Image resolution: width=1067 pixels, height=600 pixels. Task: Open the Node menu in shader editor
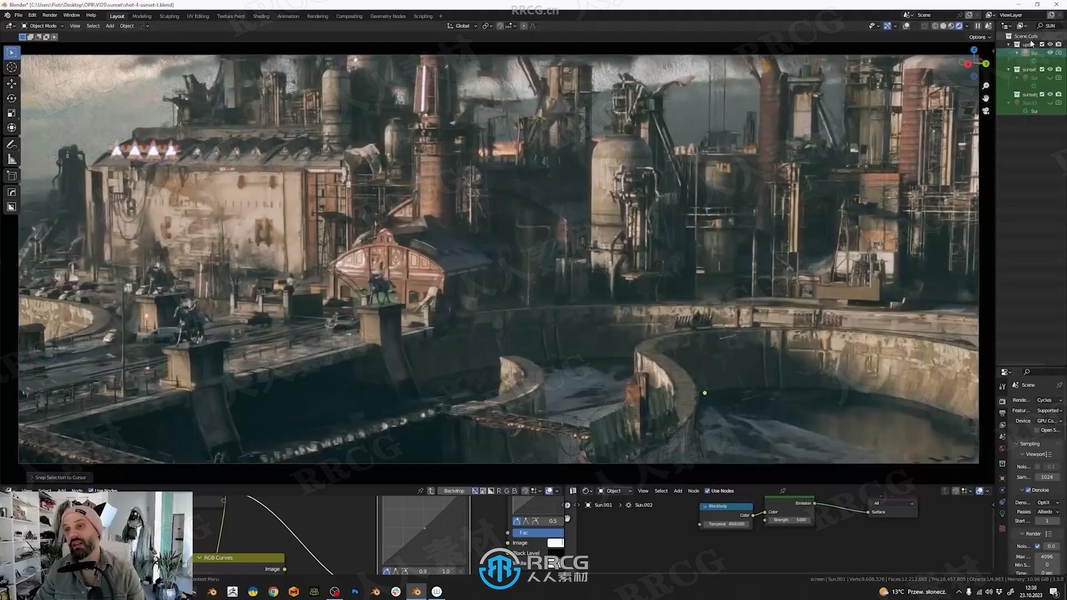tap(694, 491)
